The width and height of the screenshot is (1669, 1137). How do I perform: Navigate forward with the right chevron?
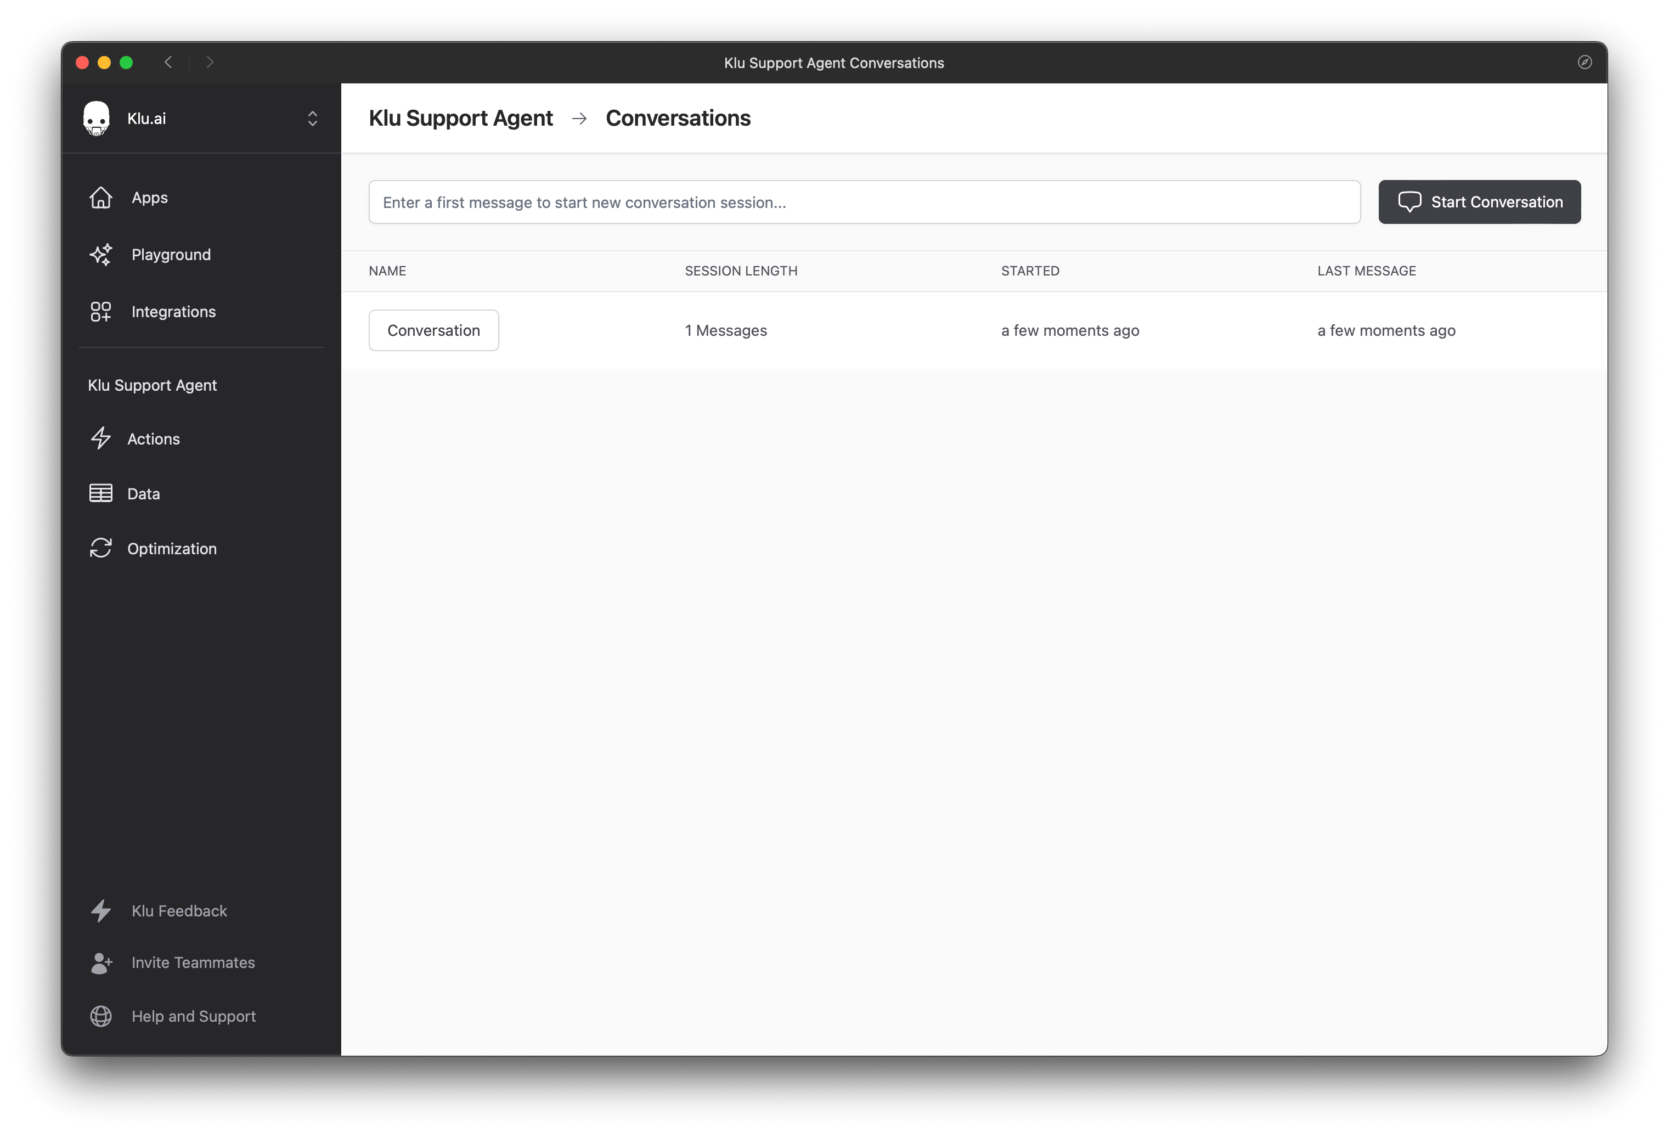[x=210, y=63]
